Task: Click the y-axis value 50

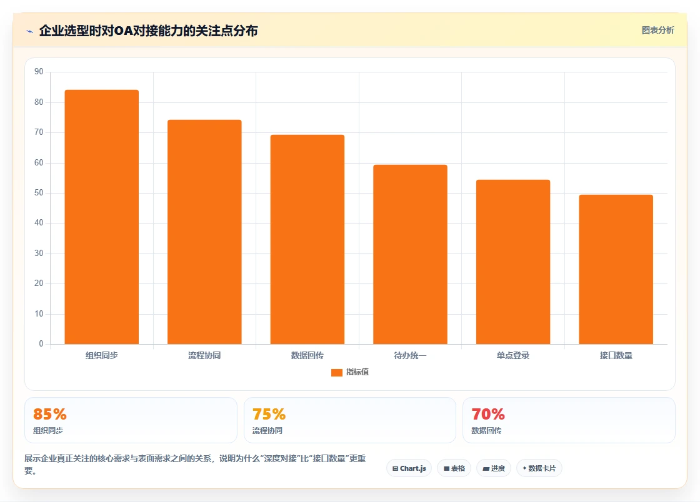Action: [x=39, y=192]
